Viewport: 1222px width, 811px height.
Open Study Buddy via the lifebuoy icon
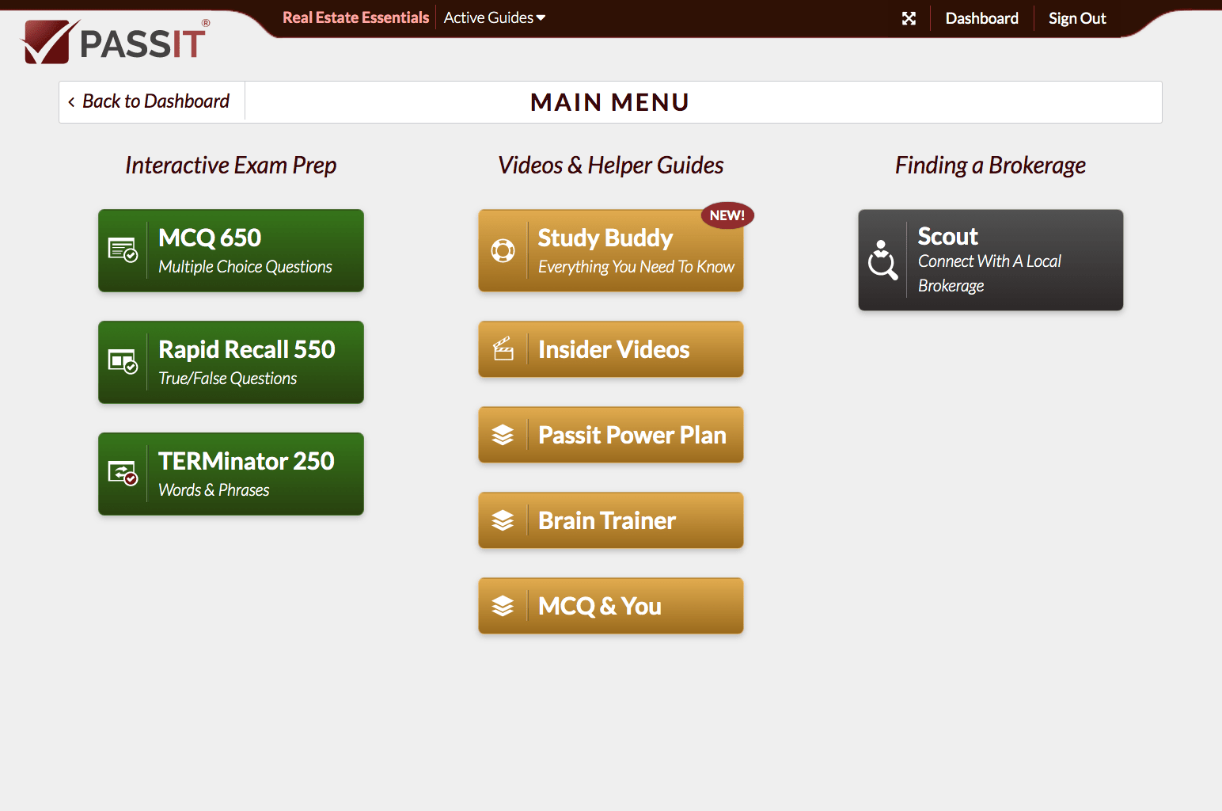[x=503, y=250]
